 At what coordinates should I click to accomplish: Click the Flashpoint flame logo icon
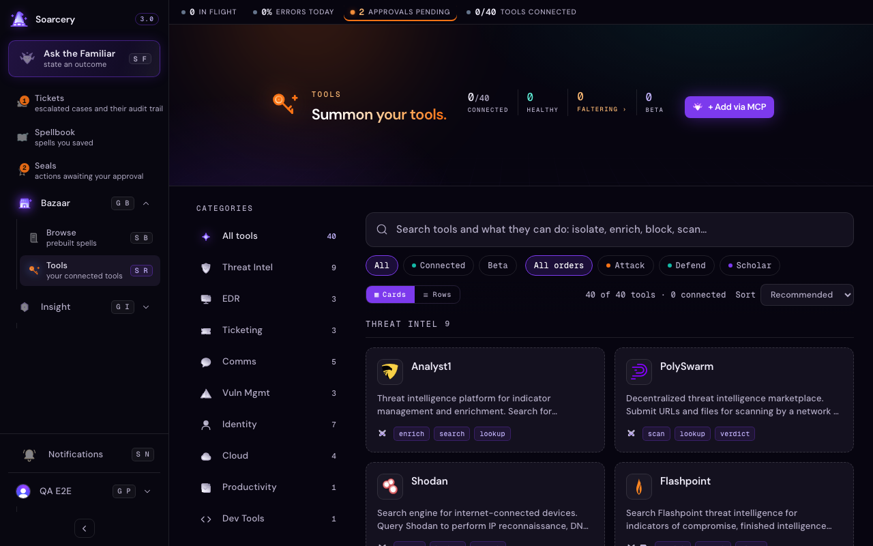[x=639, y=486]
